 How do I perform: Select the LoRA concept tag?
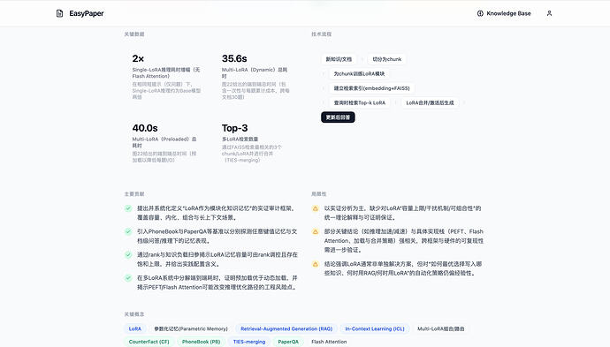[135, 328]
